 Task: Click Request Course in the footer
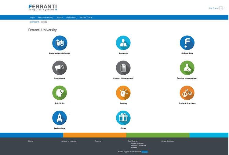coord(168,141)
